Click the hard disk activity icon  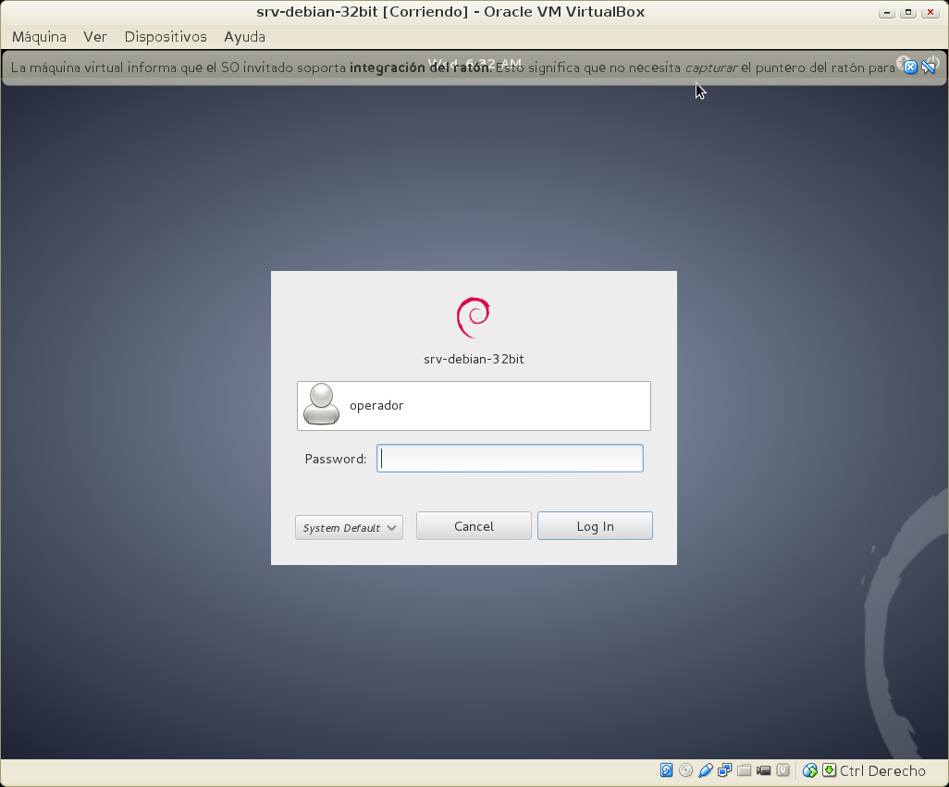pos(666,770)
